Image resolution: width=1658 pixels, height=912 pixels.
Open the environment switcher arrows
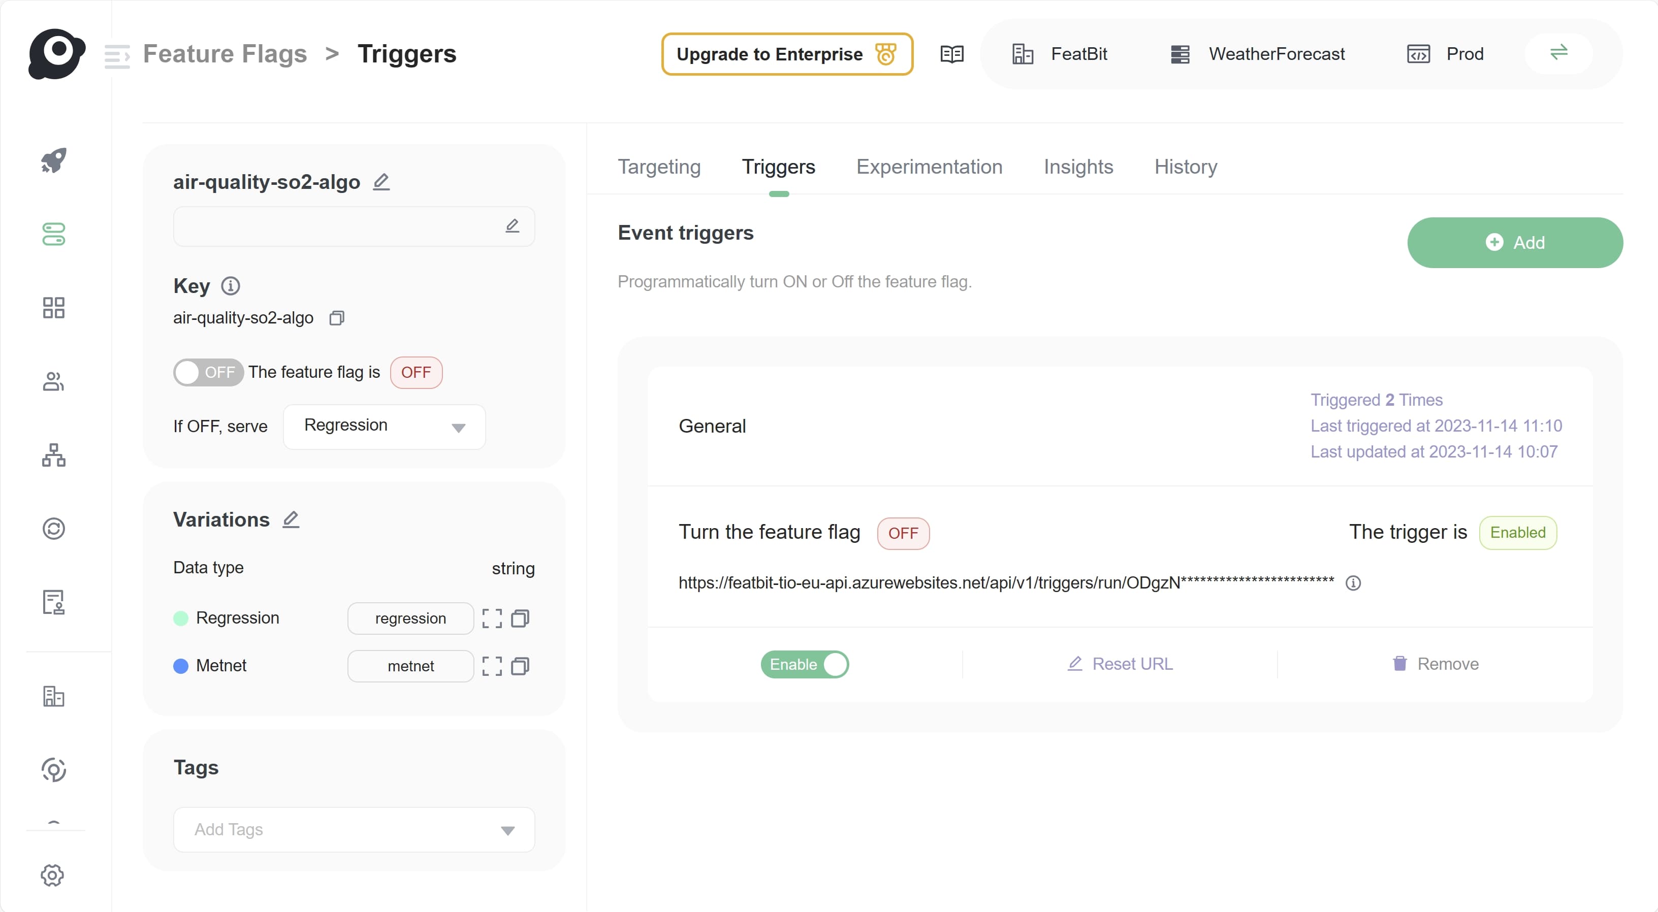coord(1558,53)
